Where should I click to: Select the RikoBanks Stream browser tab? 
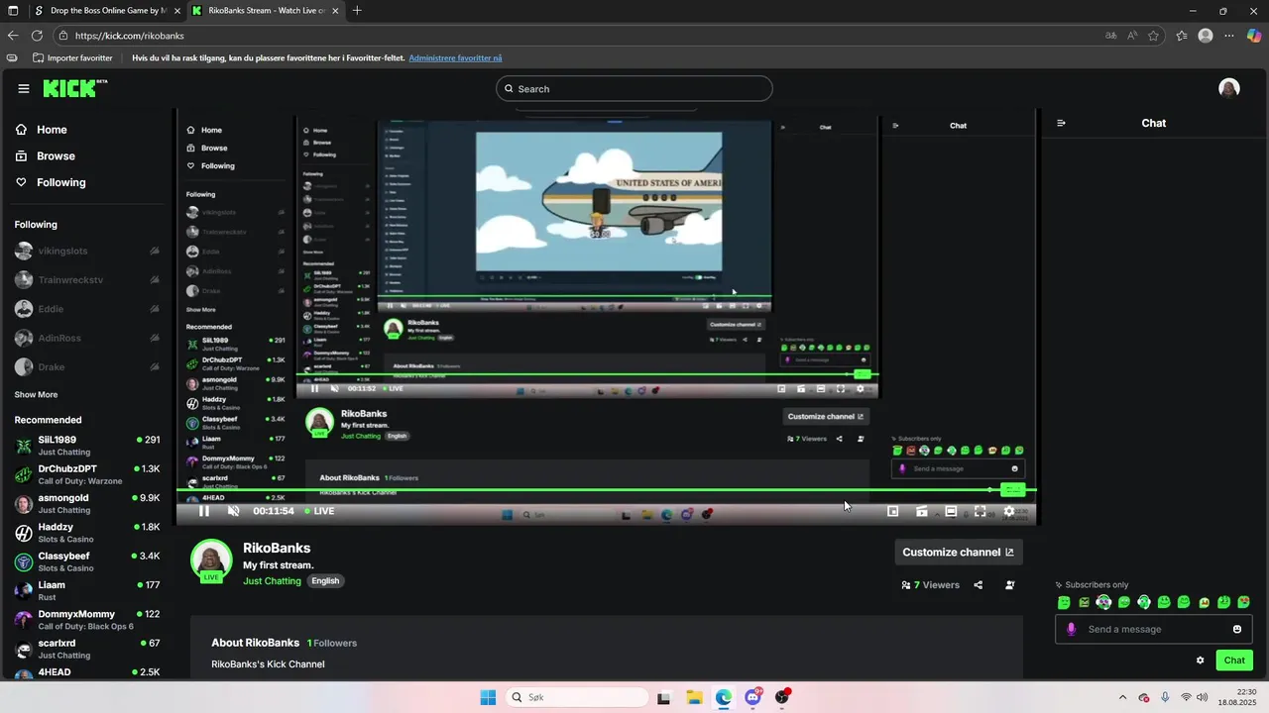point(265,11)
